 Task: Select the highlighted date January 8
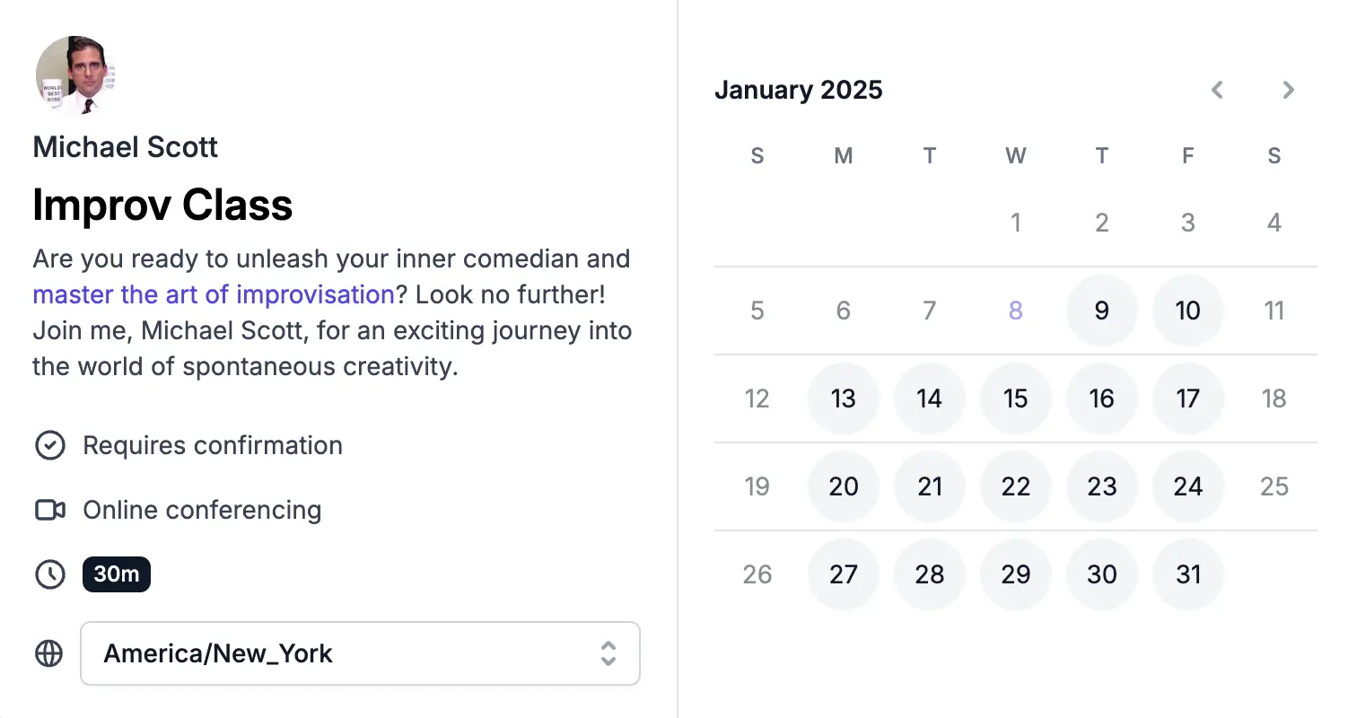[1015, 311]
